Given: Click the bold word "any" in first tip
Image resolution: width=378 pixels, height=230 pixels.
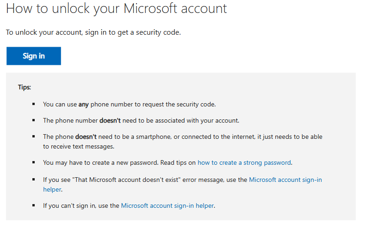Looking at the screenshot, I should click(x=83, y=104).
